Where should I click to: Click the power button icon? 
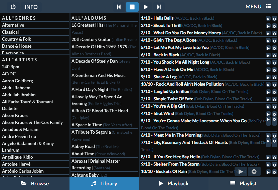13,7
